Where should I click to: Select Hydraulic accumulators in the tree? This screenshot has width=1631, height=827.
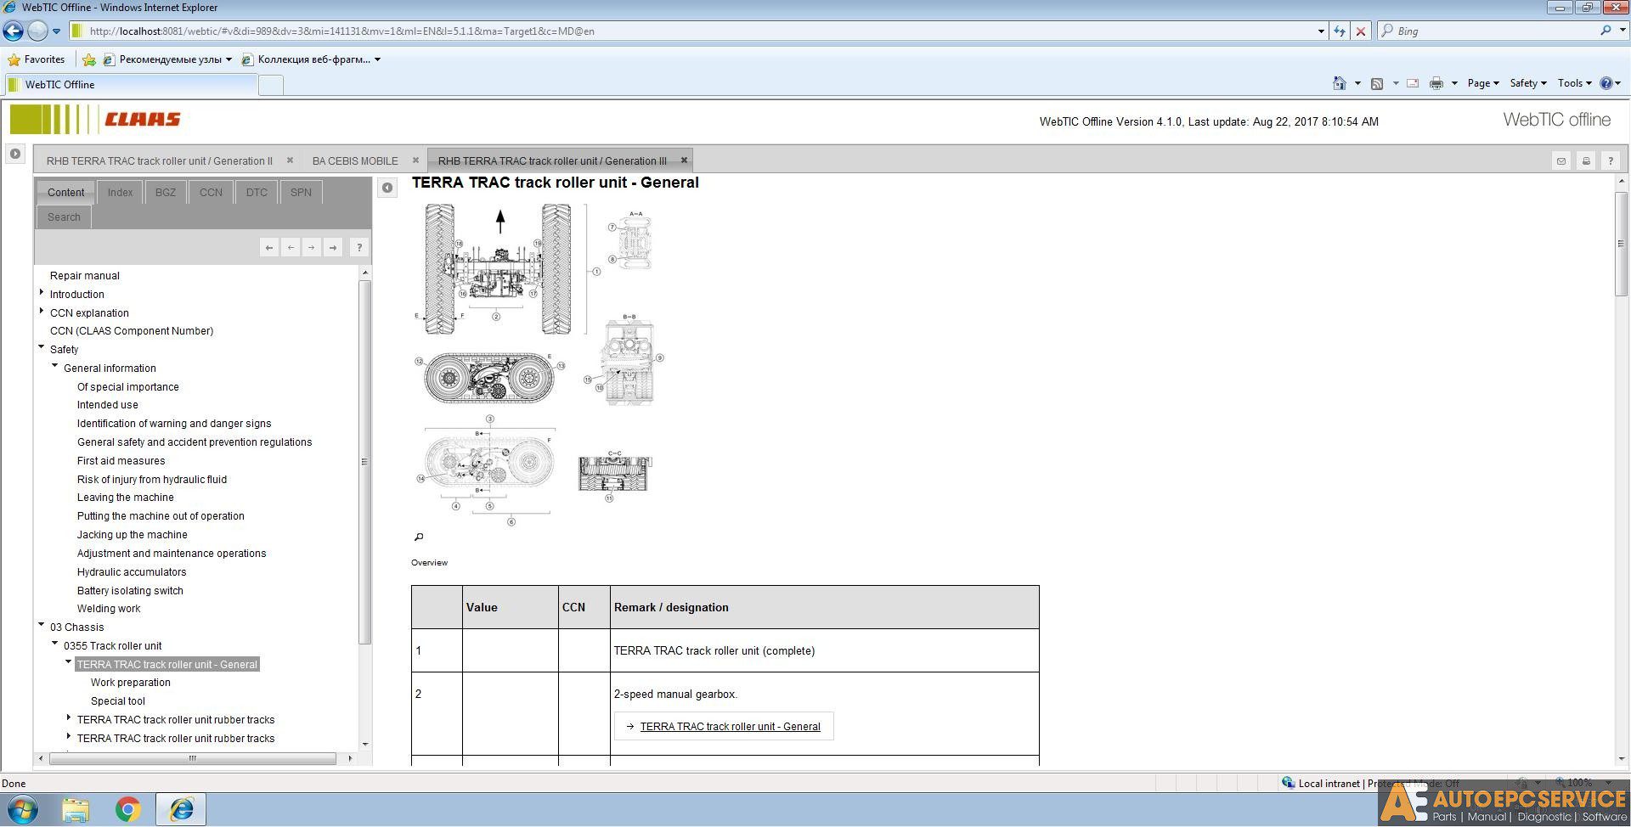(132, 572)
